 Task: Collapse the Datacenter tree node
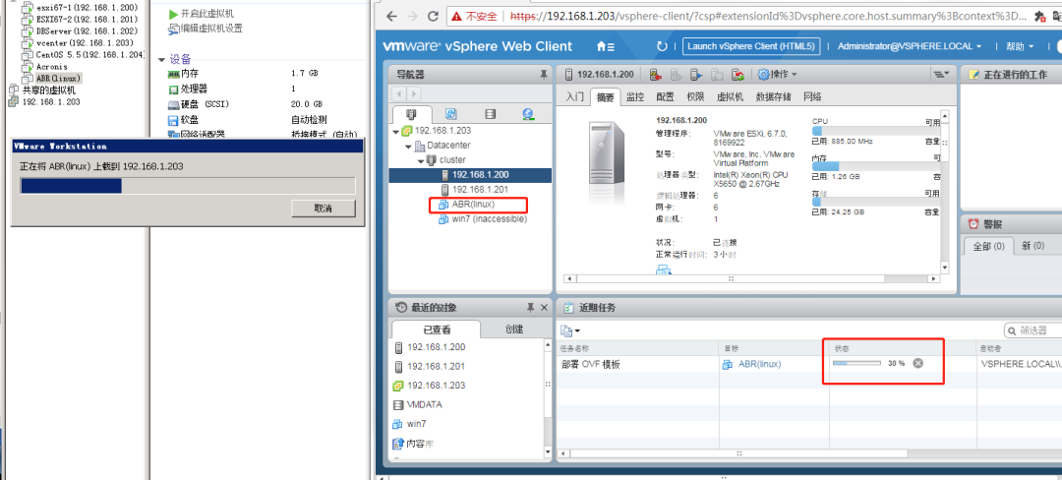point(407,146)
